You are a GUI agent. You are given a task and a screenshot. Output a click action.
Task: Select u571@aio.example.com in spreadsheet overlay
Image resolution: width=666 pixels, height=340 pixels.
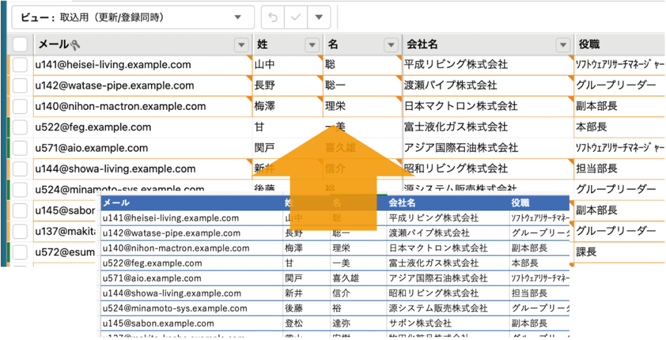[192, 278]
